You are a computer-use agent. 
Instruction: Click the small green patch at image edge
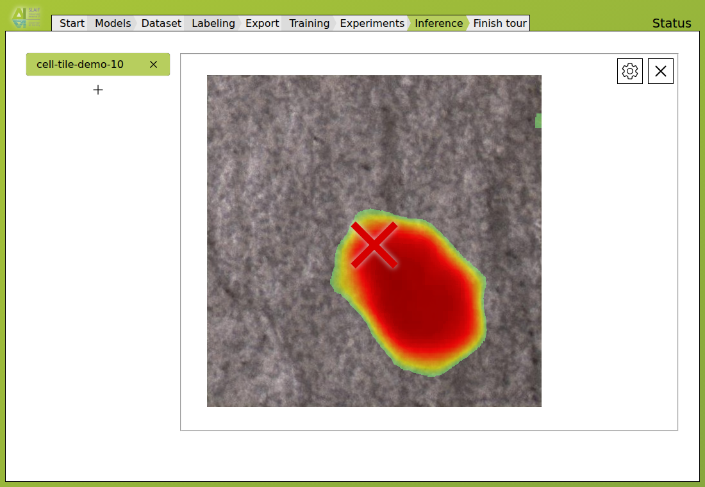click(538, 121)
